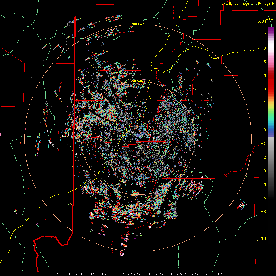Click the [dB] units label
The height and width of the screenshot is (276, 276).
pyautogui.click(x=262, y=21)
